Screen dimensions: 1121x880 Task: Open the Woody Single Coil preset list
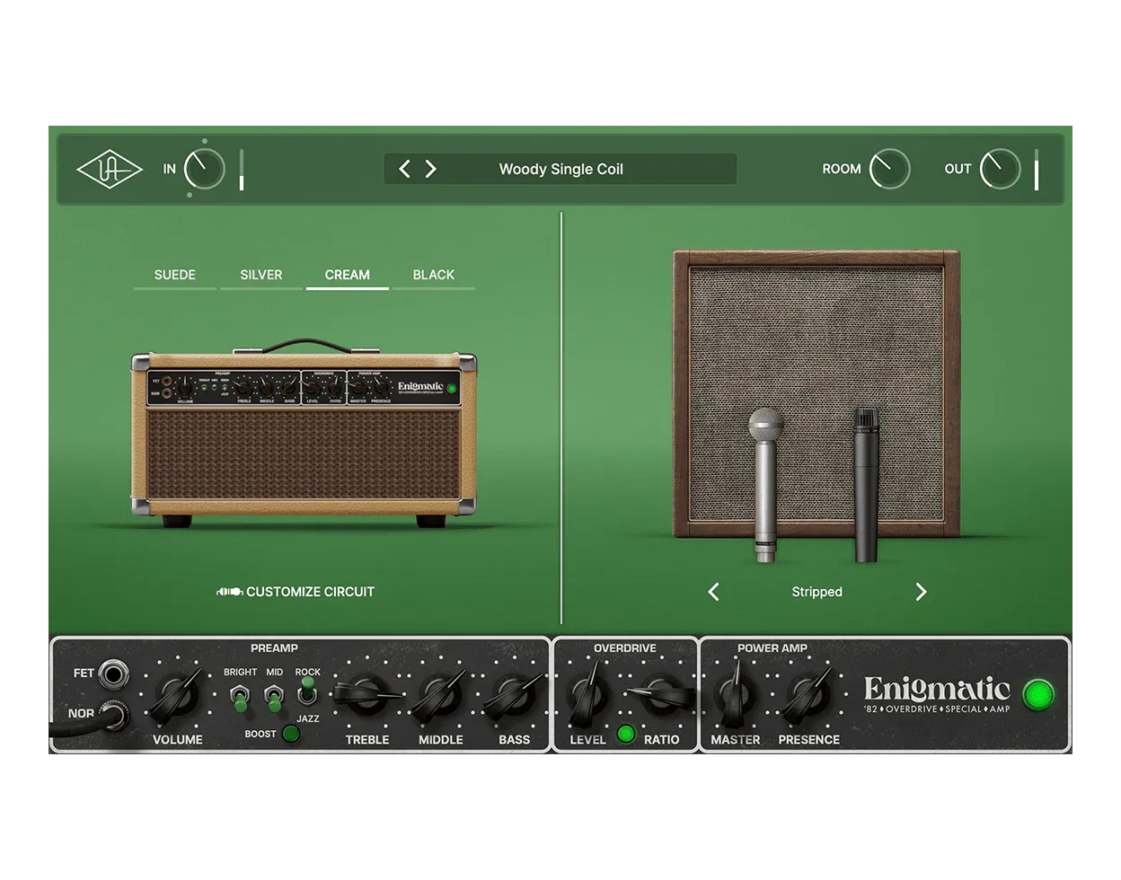[560, 169]
